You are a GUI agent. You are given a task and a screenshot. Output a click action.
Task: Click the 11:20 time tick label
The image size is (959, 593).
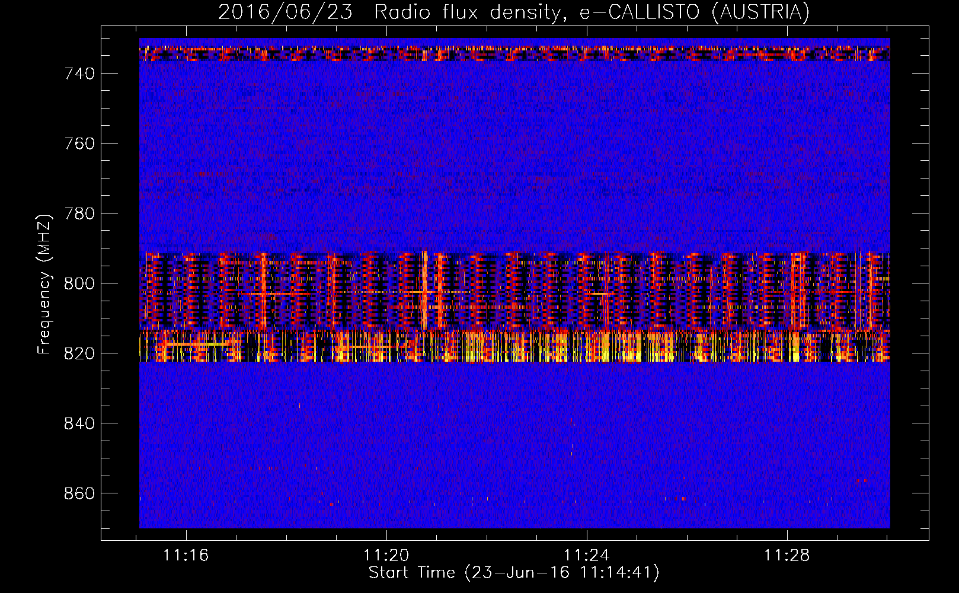[x=386, y=556]
